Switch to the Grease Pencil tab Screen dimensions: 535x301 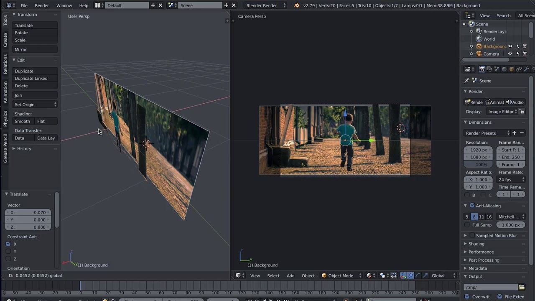pos(5,148)
